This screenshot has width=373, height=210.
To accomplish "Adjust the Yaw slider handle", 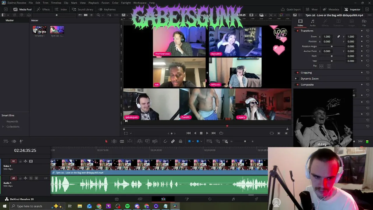I will (332, 61).
